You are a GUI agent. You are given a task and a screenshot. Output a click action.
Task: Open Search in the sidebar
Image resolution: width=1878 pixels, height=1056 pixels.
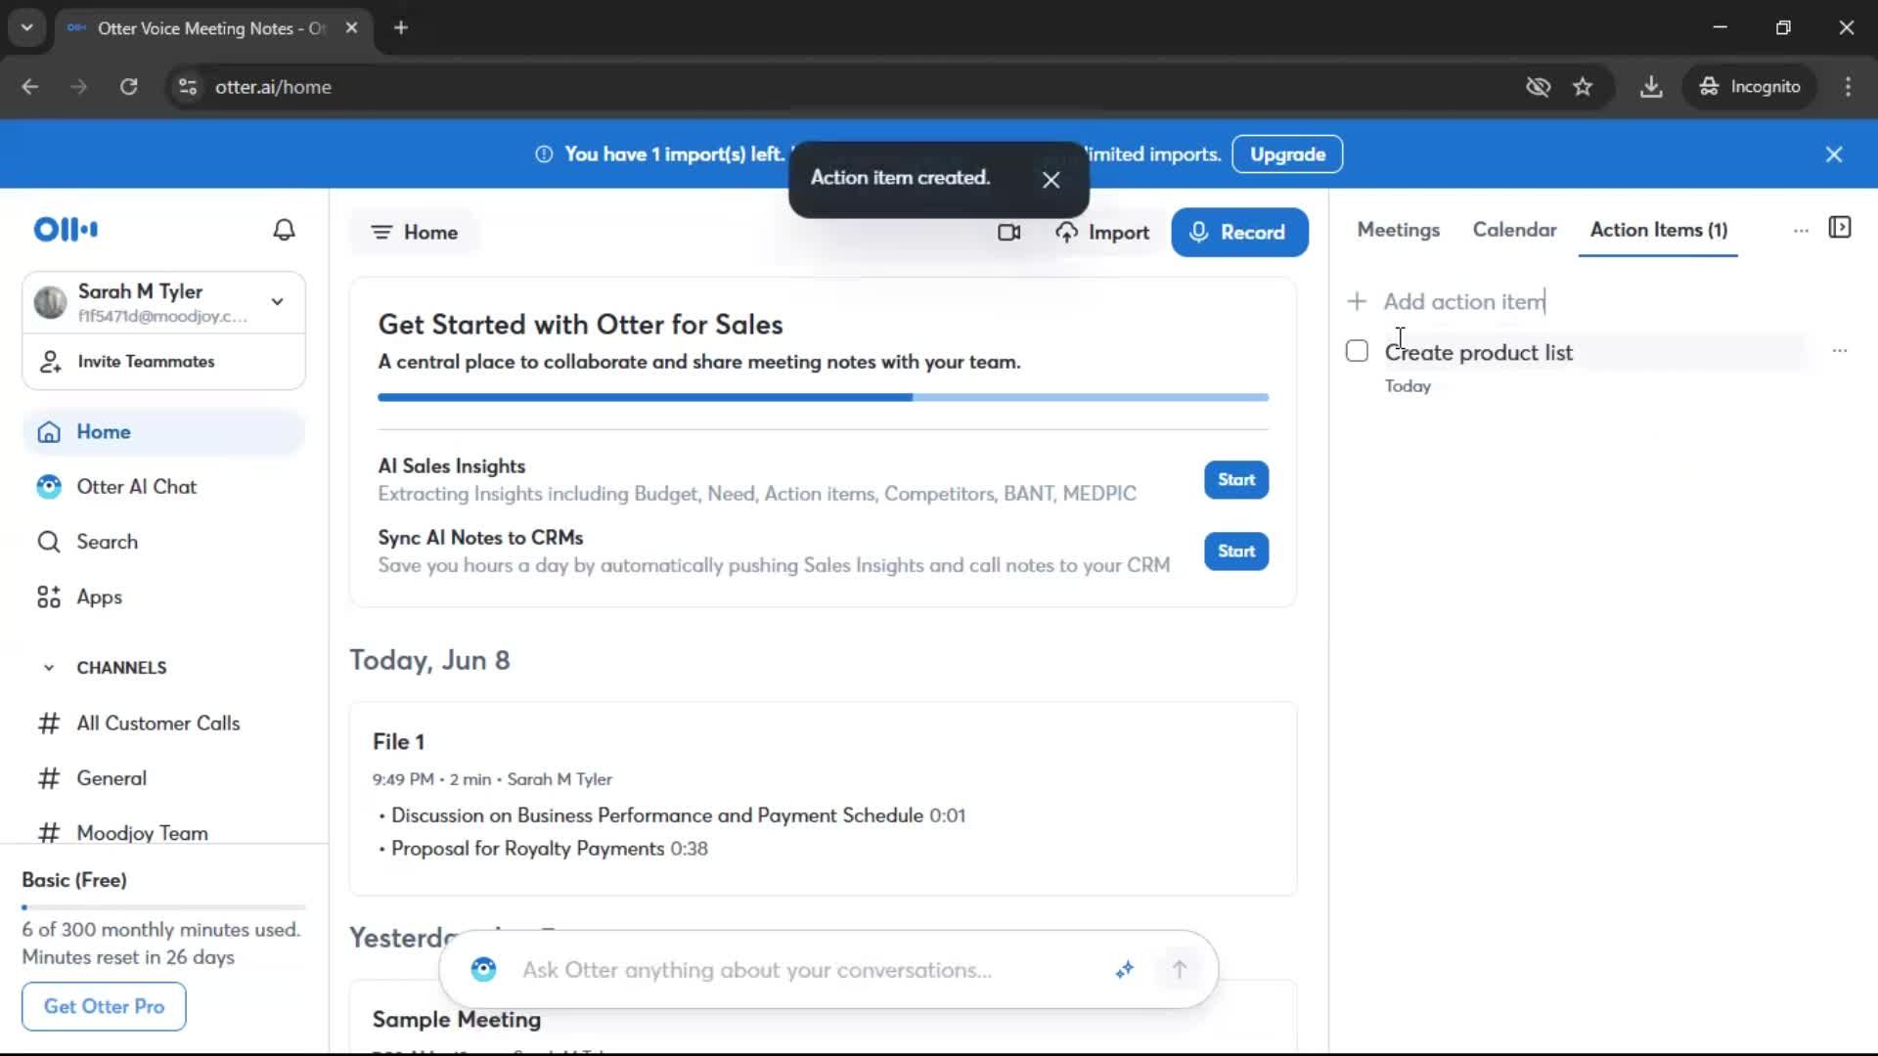pos(163,542)
